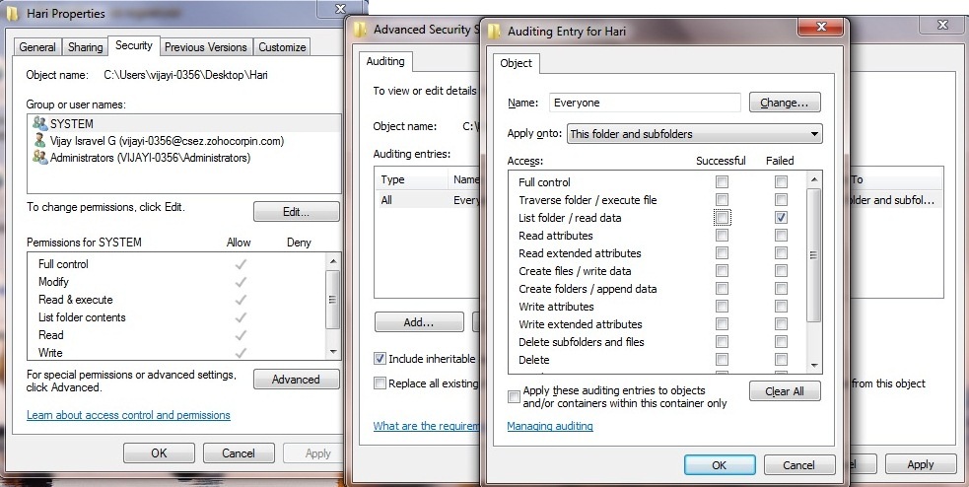
Task: Click folder icon in Hari Properties title bar
Action: 14,13
